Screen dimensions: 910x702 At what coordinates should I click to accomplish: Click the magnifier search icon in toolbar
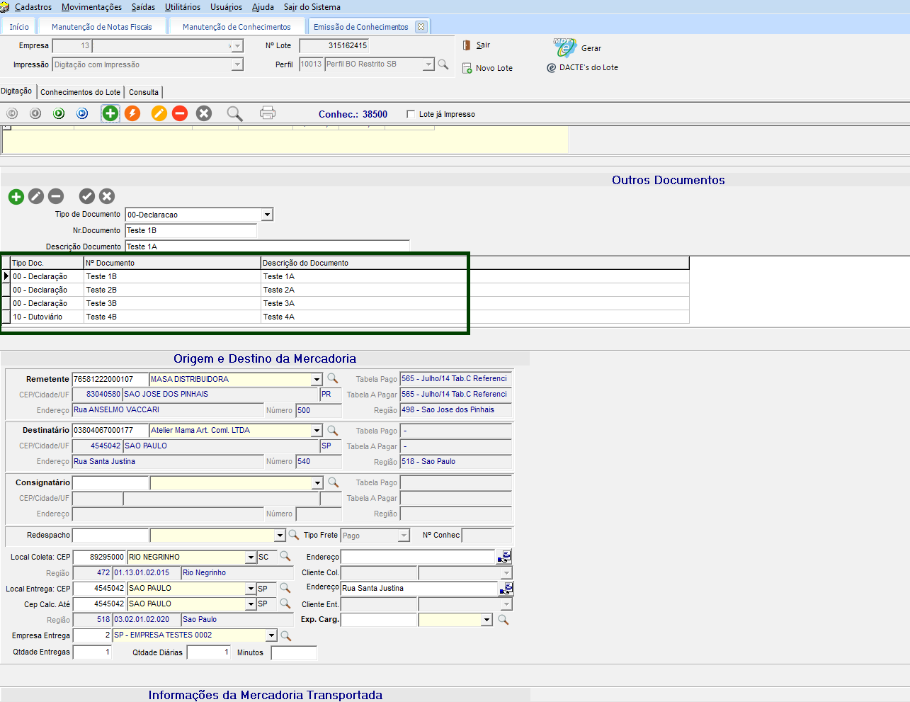tap(234, 113)
